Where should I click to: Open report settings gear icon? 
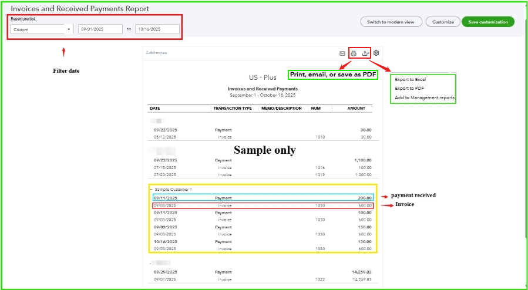coord(376,53)
